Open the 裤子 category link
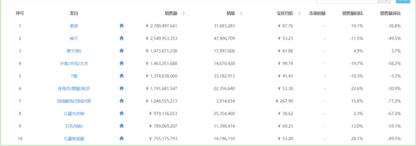Image resolution: width=416 pixels, height=146 pixels. 74,38
